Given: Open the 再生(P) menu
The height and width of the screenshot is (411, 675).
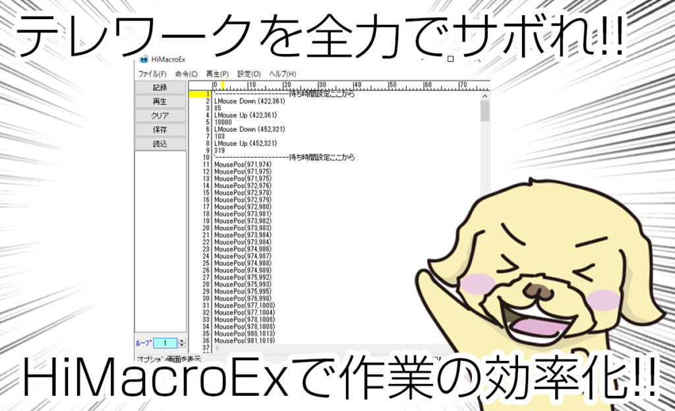Looking at the screenshot, I should coord(218,73).
